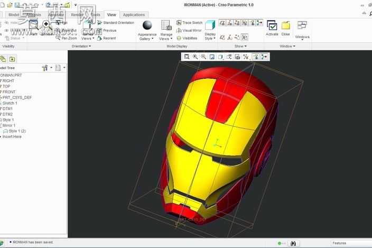Click the binoculars search icon in status bar
Viewport: 372px width, 248px height.
coord(293,243)
